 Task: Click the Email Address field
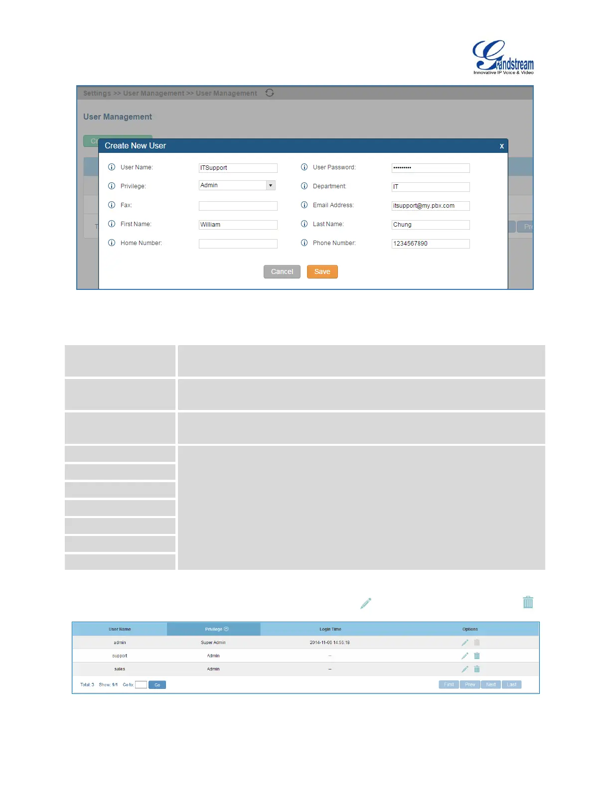(x=431, y=206)
